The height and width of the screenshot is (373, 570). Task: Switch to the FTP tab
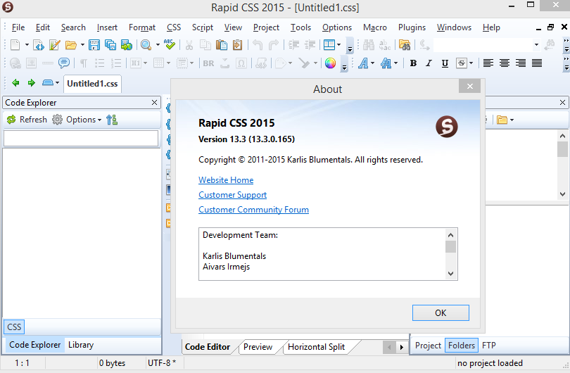click(488, 346)
